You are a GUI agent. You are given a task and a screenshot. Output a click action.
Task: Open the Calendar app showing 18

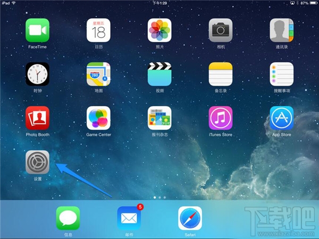click(98, 30)
